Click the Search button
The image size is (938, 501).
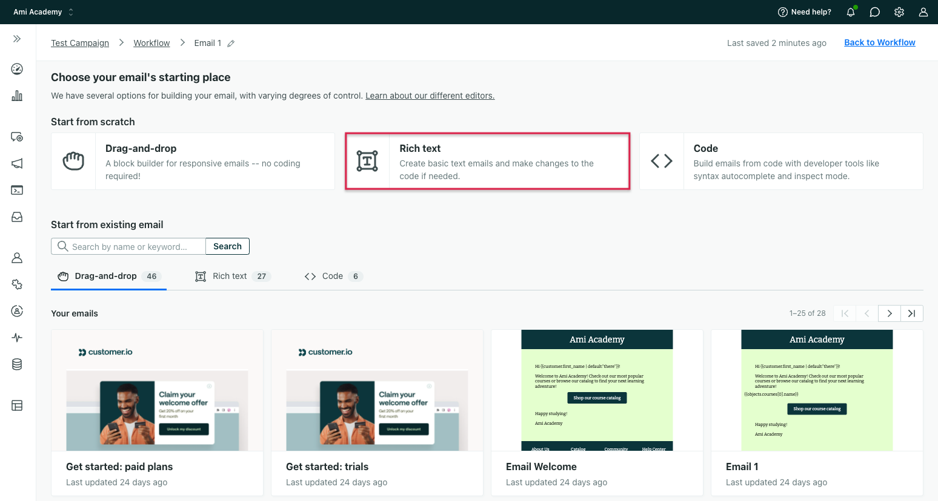pyautogui.click(x=227, y=246)
